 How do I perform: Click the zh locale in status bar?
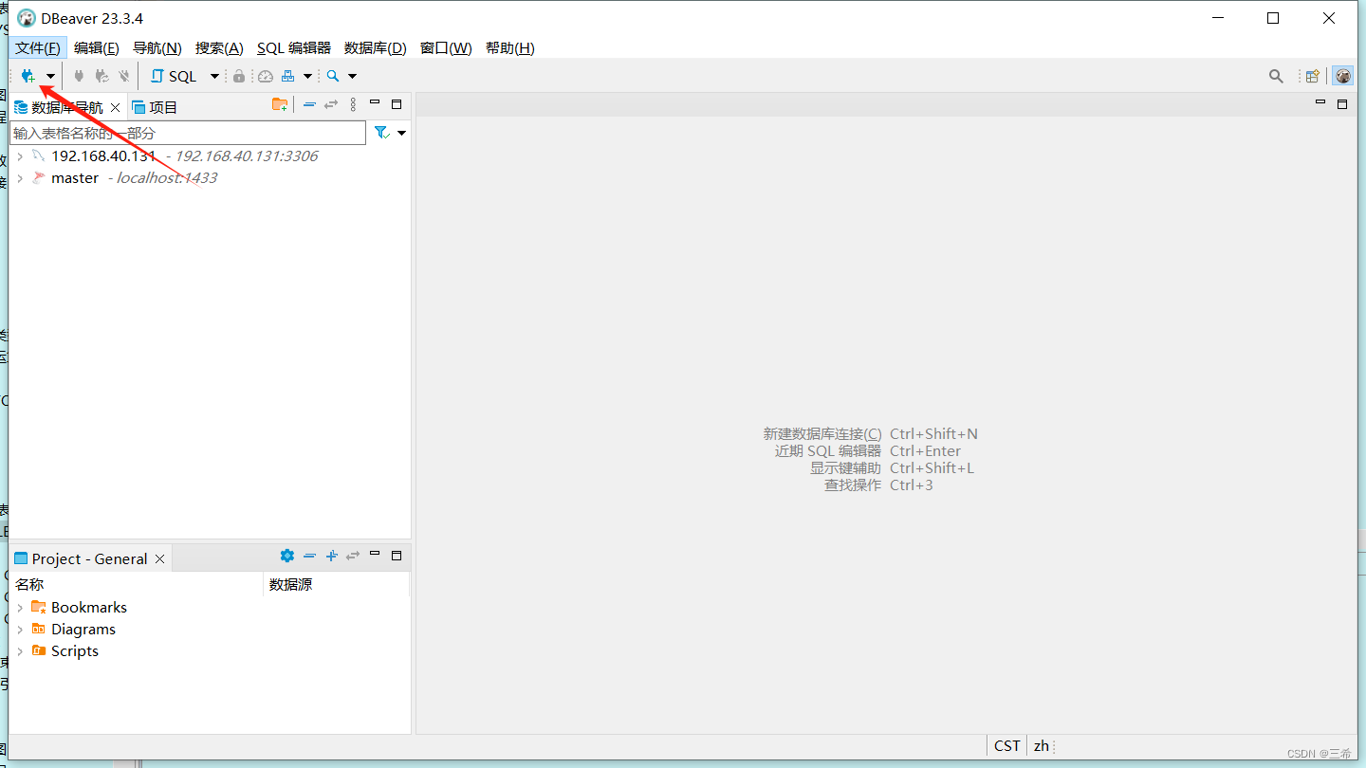coord(1042,745)
